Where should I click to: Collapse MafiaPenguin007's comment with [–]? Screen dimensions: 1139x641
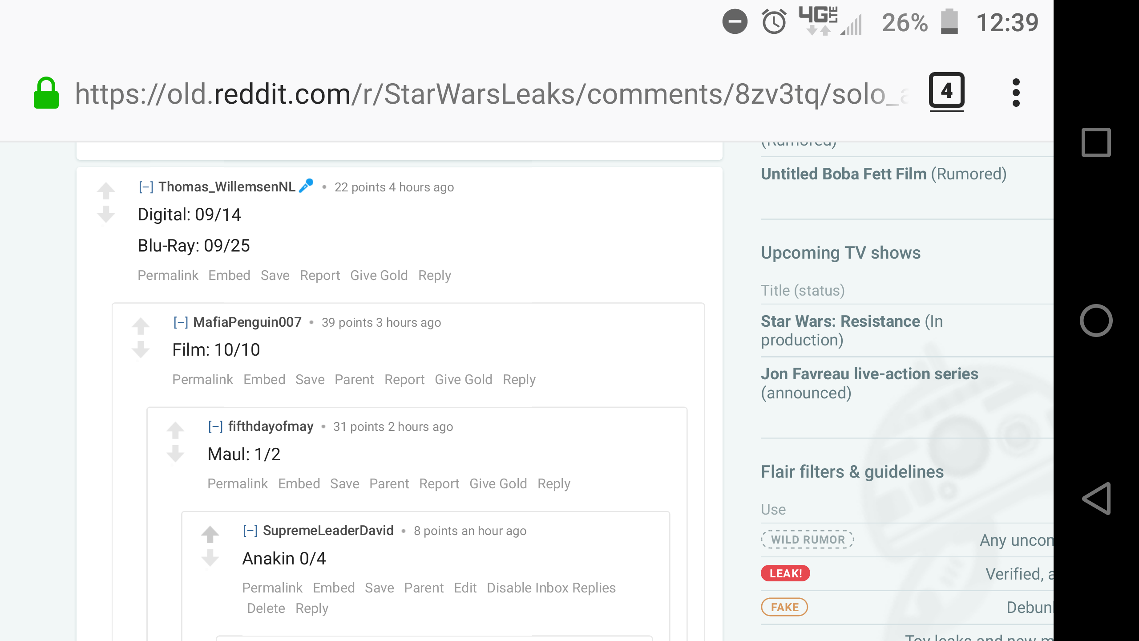[181, 322]
